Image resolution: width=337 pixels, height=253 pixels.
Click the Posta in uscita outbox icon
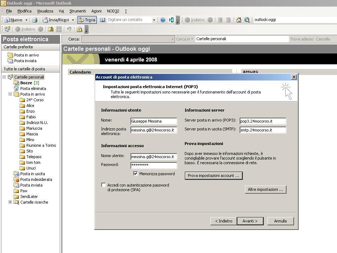point(16,174)
